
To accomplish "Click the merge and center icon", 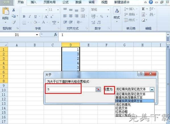I will pos(83,16).
